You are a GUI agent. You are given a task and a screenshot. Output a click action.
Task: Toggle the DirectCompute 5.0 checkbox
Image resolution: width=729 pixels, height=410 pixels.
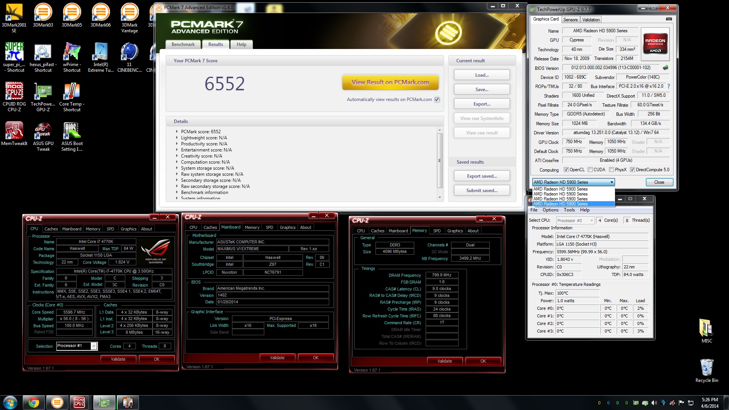pyautogui.click(x=632, y=170)
